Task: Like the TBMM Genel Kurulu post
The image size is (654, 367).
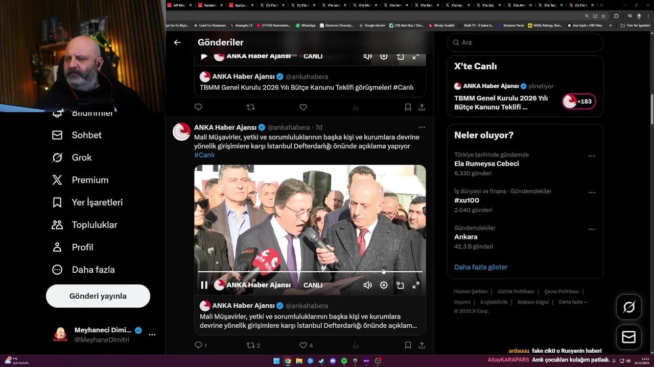Action: point(303,107)
